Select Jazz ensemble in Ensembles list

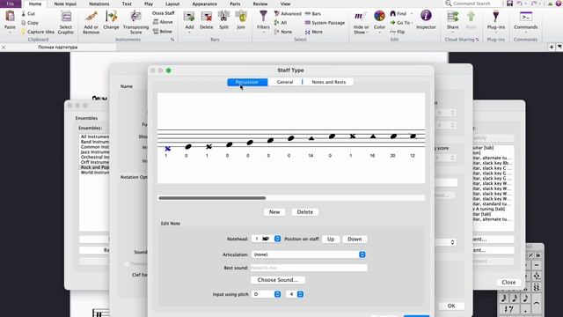tap(94, 152)
